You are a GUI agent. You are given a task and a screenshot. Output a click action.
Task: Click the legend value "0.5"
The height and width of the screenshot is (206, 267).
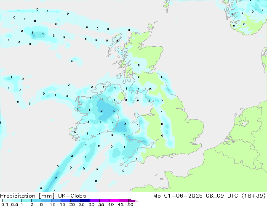coord(14,204)
